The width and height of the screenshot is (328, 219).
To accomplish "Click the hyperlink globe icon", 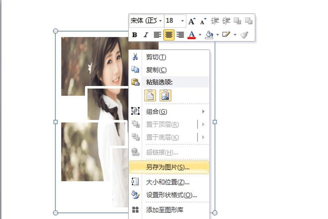I will [135, 152].
